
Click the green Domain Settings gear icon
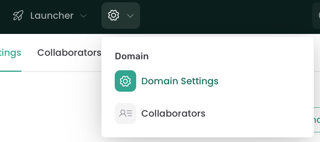pyautogui.click(x=125, y=81)
